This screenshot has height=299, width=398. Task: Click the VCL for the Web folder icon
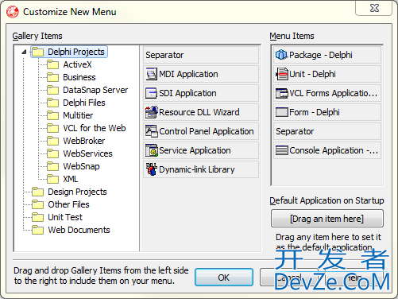[52, 128]
